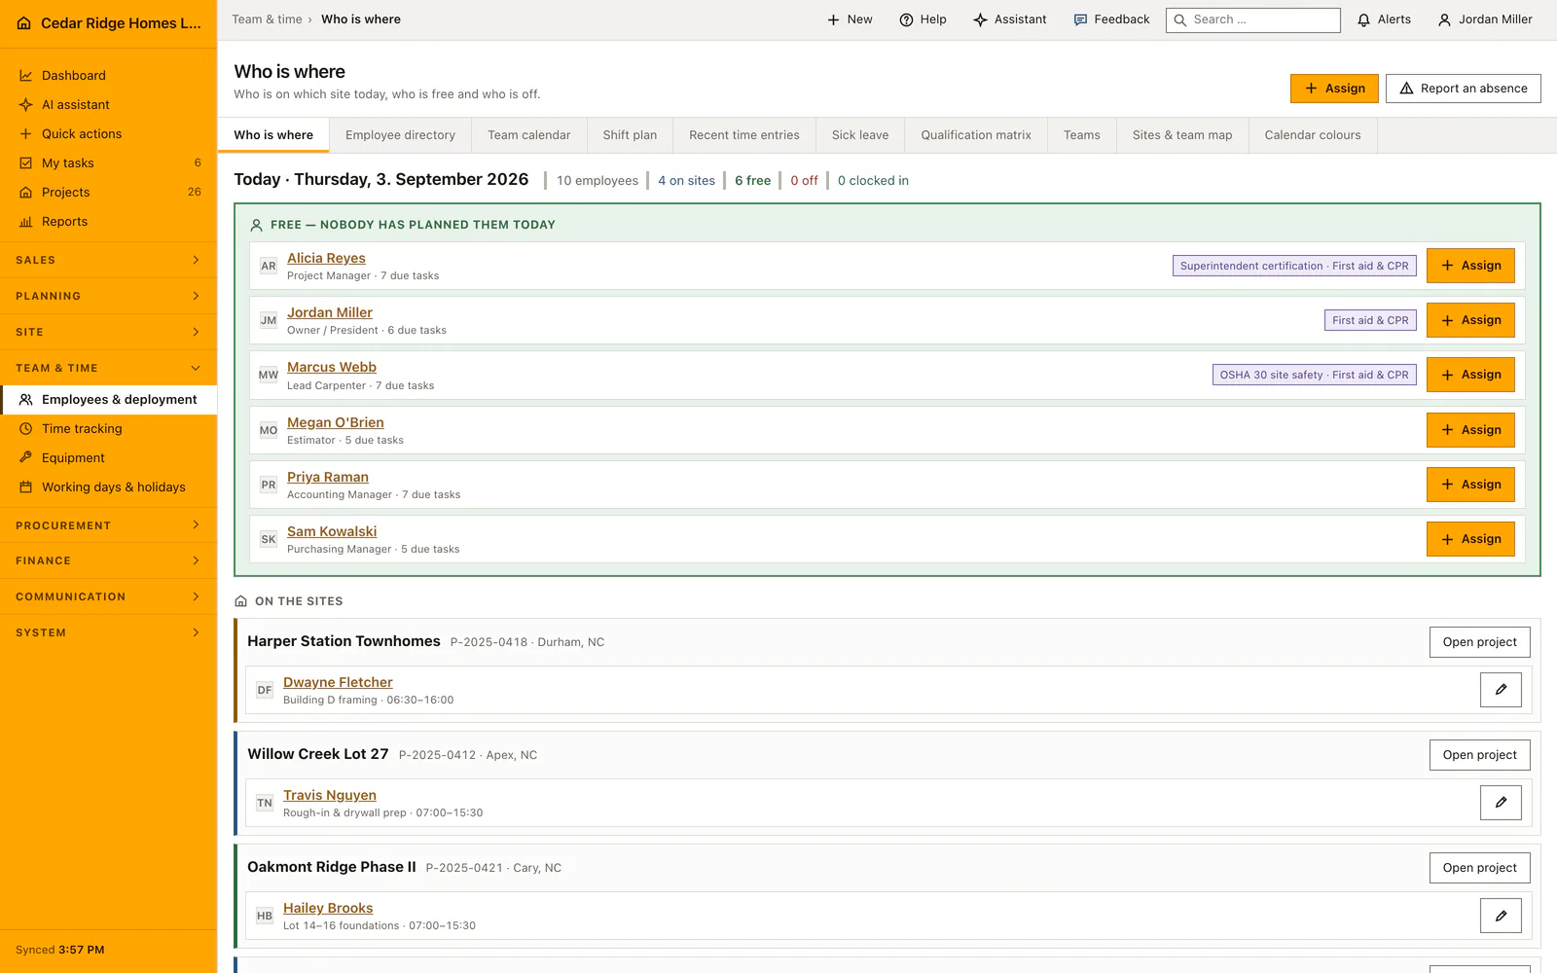This screenshot has height=973, width=1557.
Task: Expand the PLANNING sidebar section
Action: click(108, 296)
